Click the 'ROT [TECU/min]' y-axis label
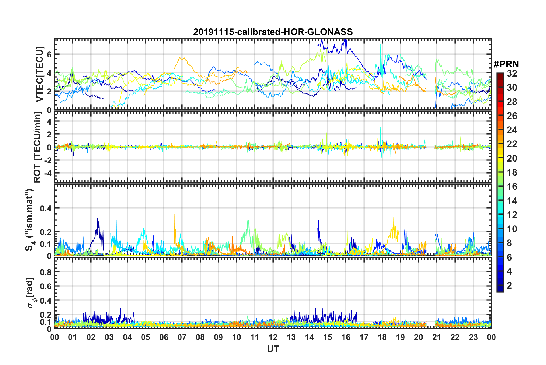 (38, 147)
